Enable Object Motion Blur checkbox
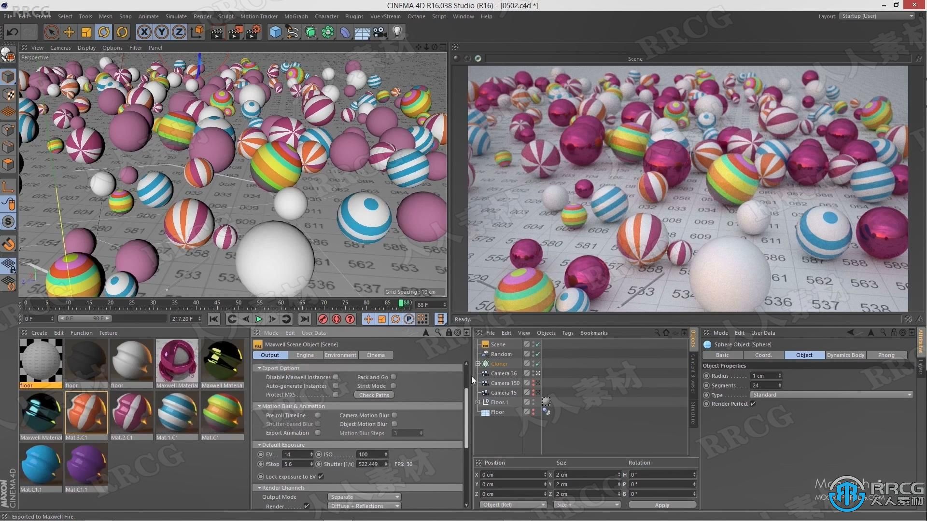 pyautogui.click(x=394, y=424)
